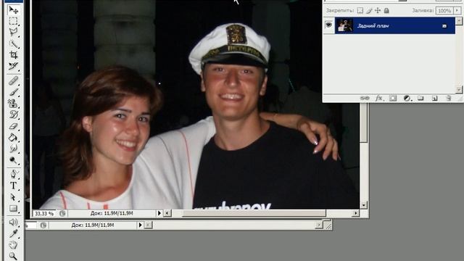Click right scroll arrow of front document
464x261 pixels.
coord(356,213)
